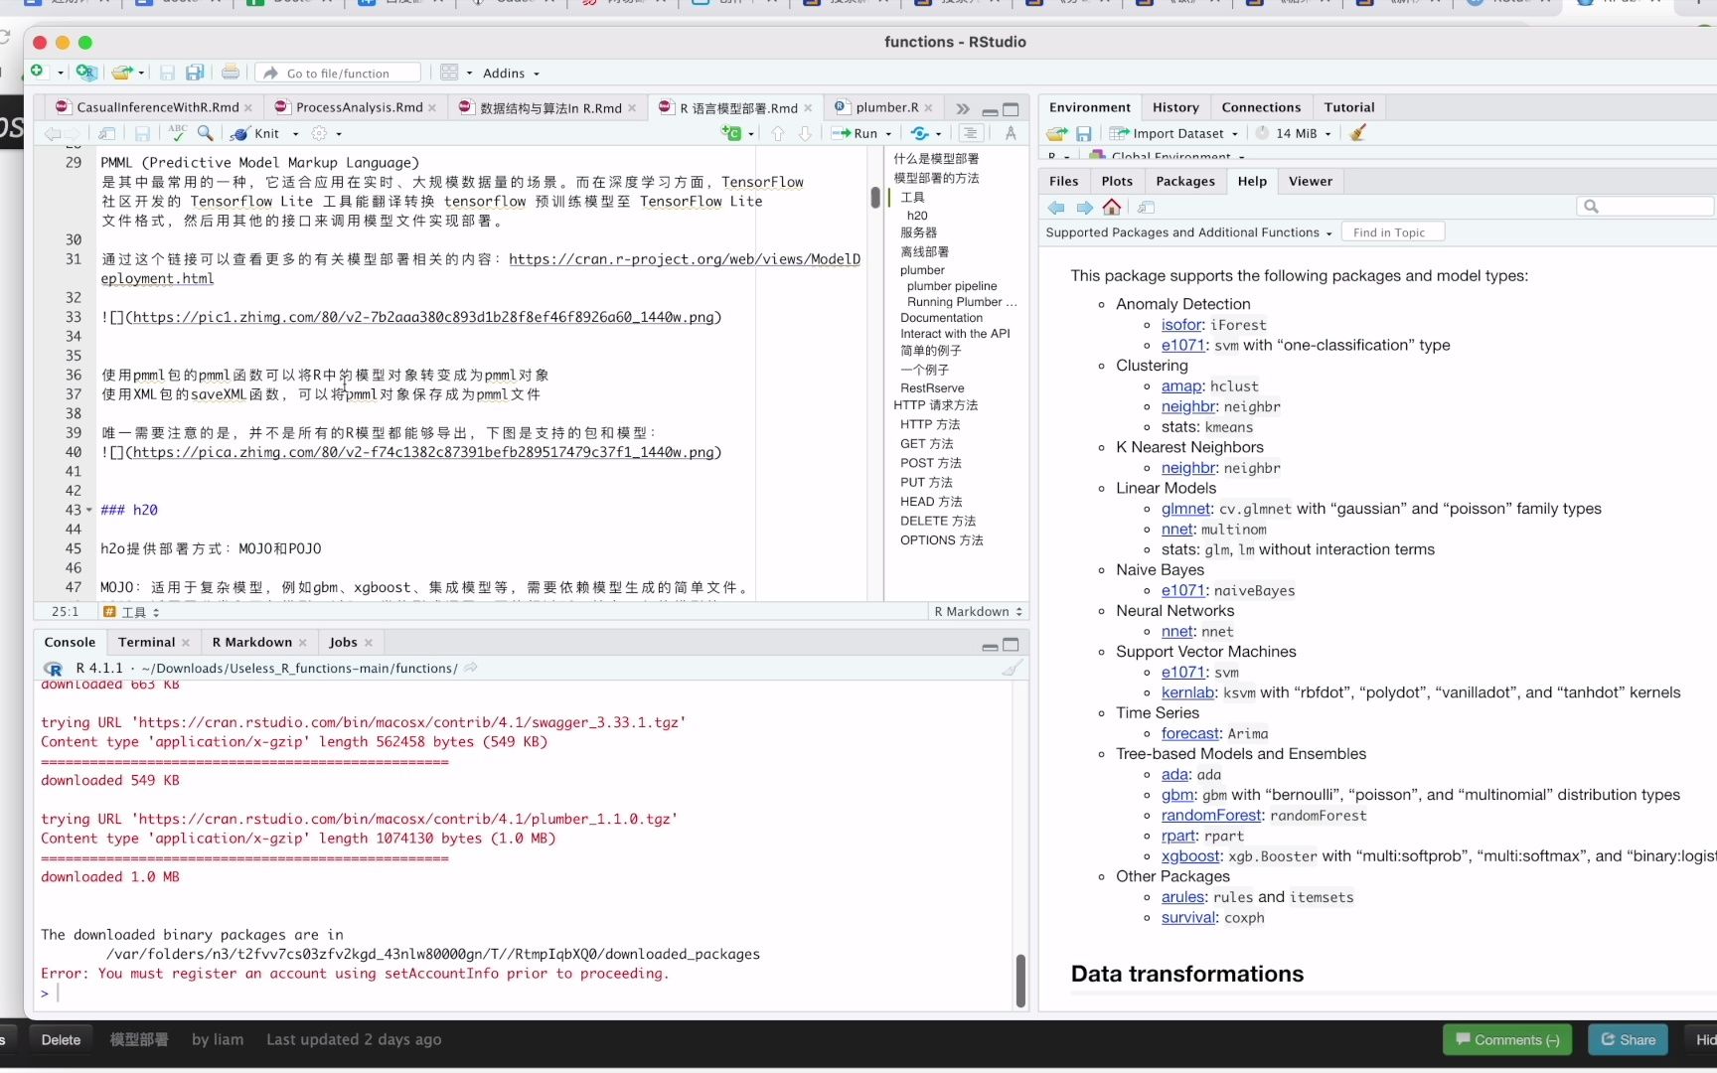The height and width of the screenshot is (1073, 1717).
Task: Toggle the visual markdown editor mode
Action: [1011, 133]
